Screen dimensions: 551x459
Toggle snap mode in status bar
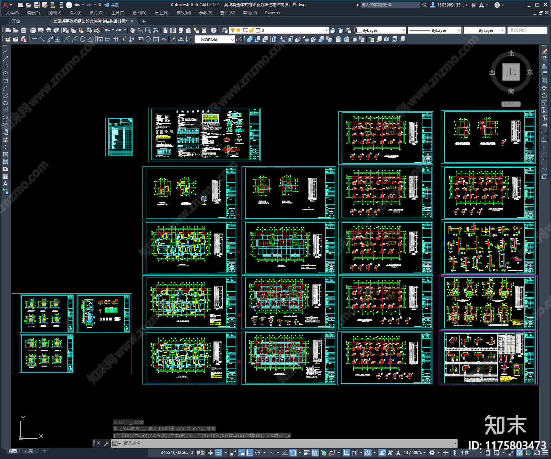coord(218,452)
